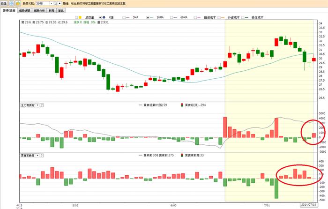Image resolution: width=328 pixels, height=209 pixels.
Task: Open the 筆記 tab
Action: pyautogui.click(x=60, y=10)
